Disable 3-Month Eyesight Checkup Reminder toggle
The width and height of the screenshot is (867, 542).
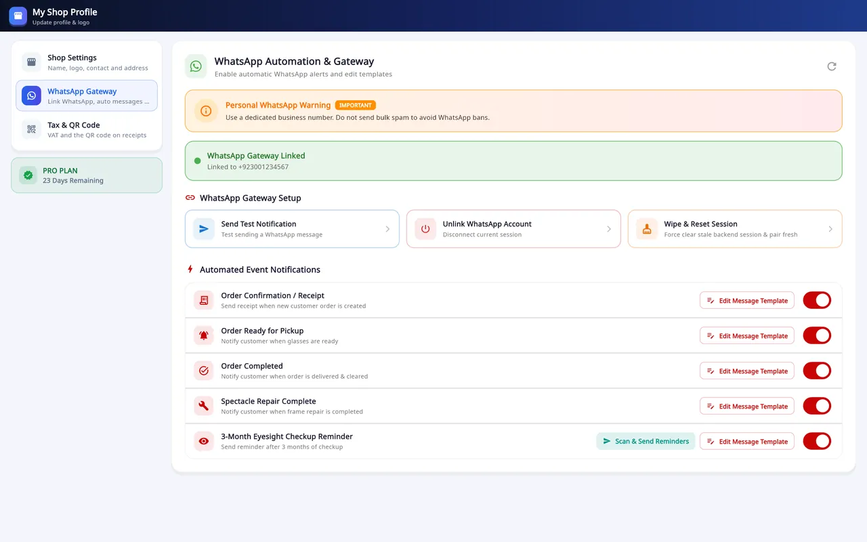(817, 441)
